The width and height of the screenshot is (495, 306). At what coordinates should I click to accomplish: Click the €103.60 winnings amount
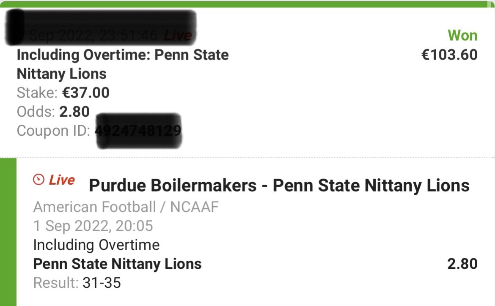pyautogui.click(x=450, y=55)
